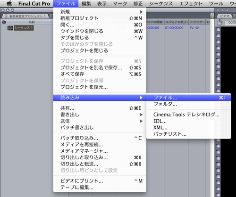
Task: Click the timecode duration clock icon in Viewer
Action: click(220, 23)
